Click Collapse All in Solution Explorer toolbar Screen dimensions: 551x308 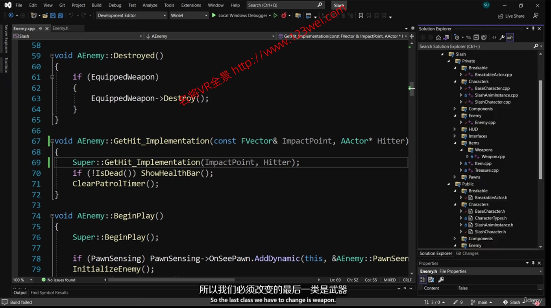coord(476,37)
